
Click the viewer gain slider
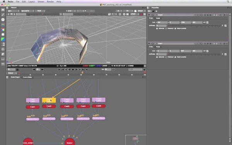pyautogui.click(x=43, y=14)
